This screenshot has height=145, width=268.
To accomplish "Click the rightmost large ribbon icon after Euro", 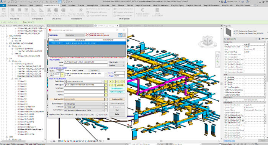I will pos(157,10).
